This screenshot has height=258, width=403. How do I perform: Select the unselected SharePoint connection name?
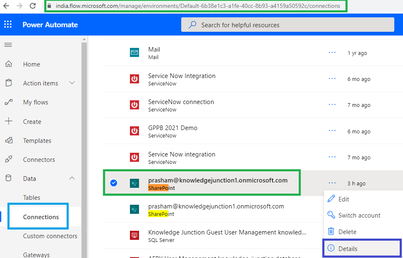pyautogui.click(x=216, y=206)
